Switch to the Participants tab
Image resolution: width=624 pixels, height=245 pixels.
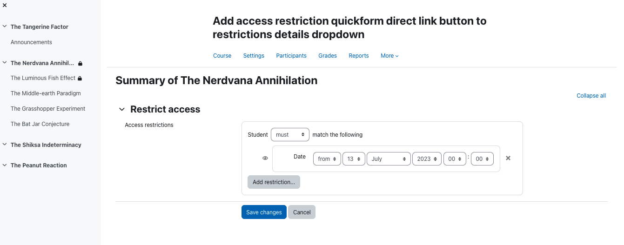coord(291,56)
